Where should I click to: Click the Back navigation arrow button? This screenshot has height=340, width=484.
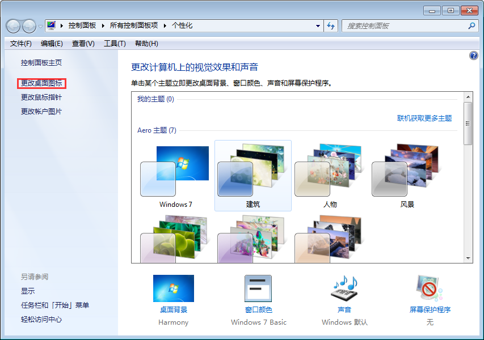click(13, 26)
